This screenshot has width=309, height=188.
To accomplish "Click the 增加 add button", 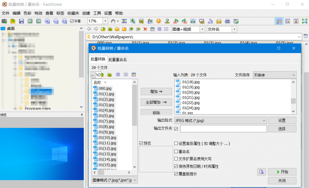I will [x=156, y=91].
